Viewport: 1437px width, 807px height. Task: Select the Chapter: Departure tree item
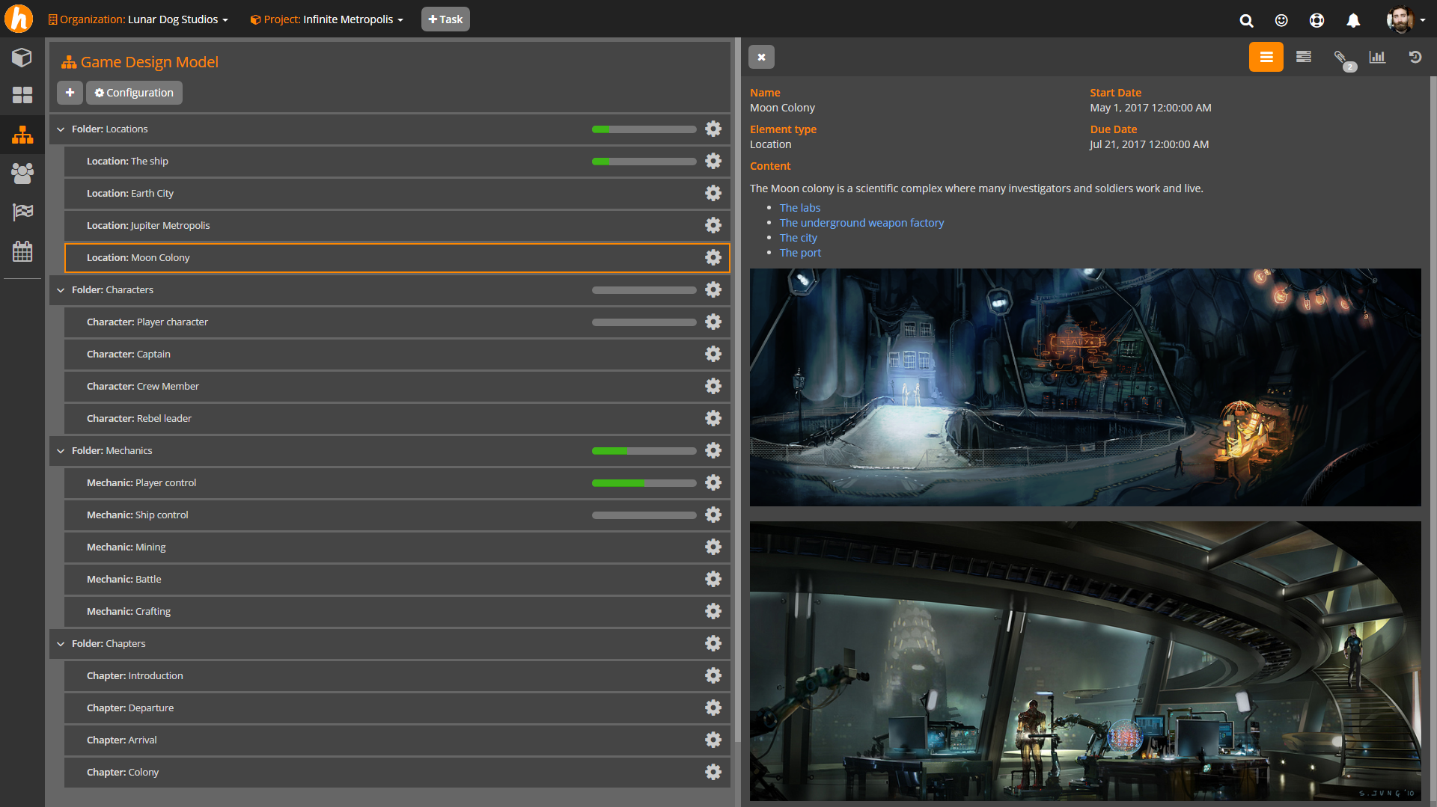(x=130, y=708)
